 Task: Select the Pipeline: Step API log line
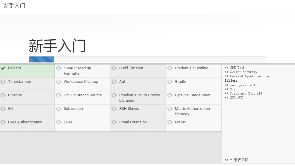244,93
